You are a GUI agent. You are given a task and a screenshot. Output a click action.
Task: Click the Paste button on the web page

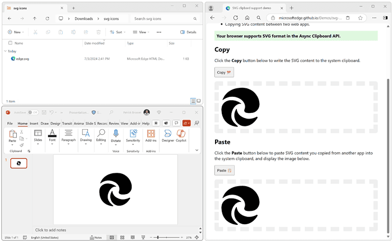224,171
